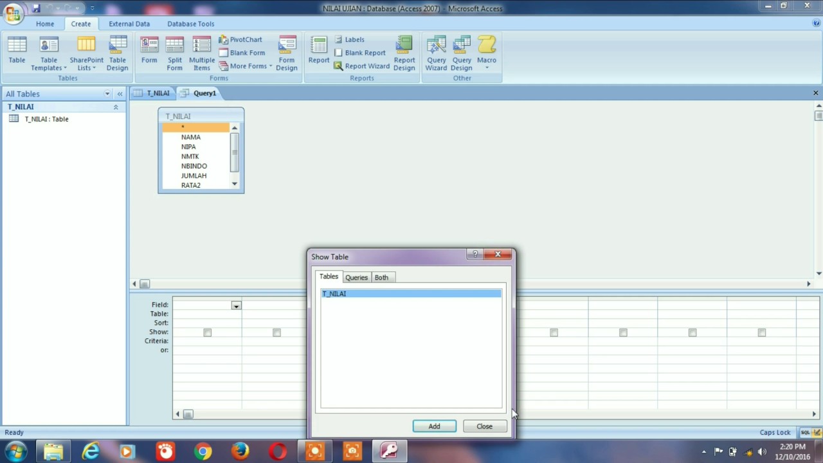Select the asterisk field in T_NILAI list

point(195,127)
